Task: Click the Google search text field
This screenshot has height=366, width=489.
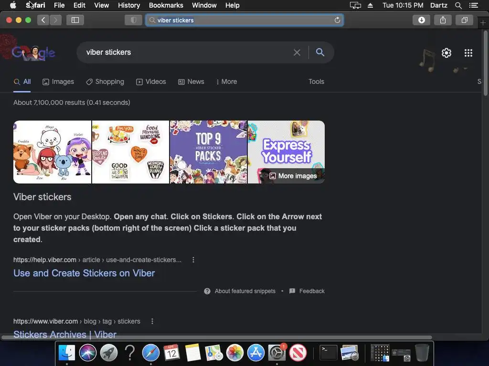Action: click(187, 52)
